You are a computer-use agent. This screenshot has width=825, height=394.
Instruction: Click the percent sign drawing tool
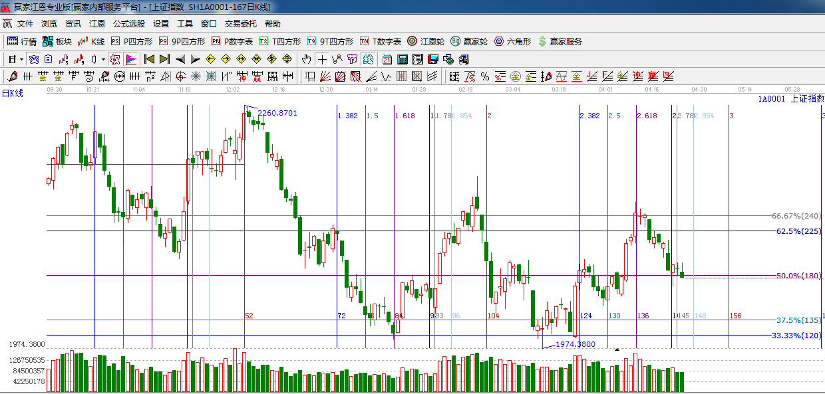pos(485,76)
